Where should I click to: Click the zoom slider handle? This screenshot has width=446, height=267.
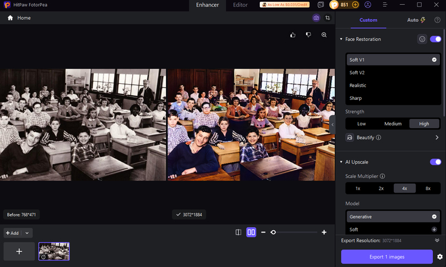pos(273,233)
